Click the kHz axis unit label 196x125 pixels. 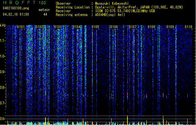(3, 25)
